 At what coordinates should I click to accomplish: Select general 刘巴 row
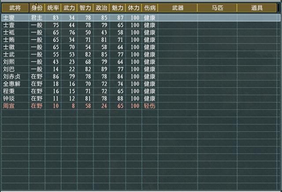pyautogui.click(x=141, y=69)
